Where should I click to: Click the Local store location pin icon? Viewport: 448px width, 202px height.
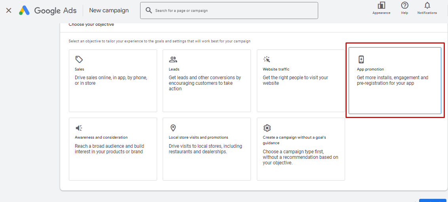(x=173, y=128)
